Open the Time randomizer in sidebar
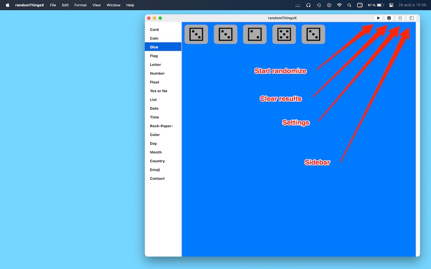The height and width of the screenshot is (269, 431). click(x=163, y=117)
